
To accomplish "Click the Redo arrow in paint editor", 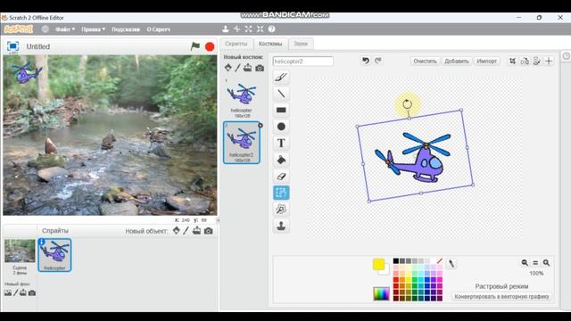I will [378, 61].
